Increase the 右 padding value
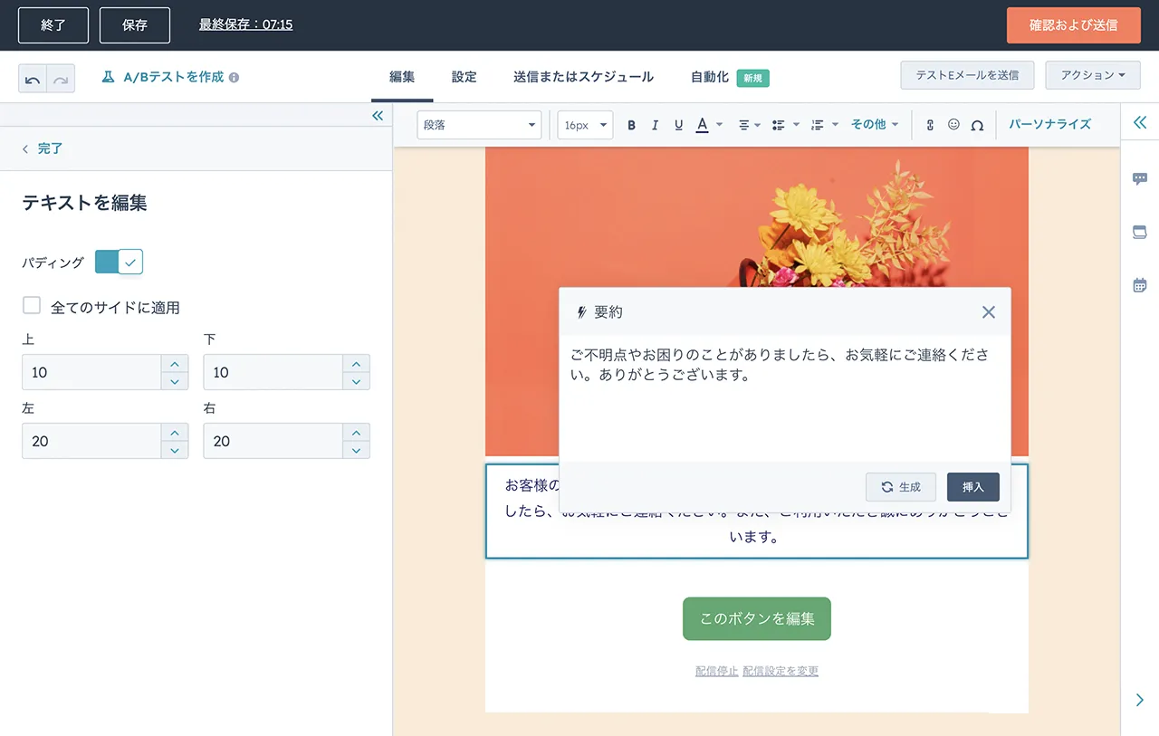The height and width of the screenshot is (736, 1159). click(x=356, y=433)
